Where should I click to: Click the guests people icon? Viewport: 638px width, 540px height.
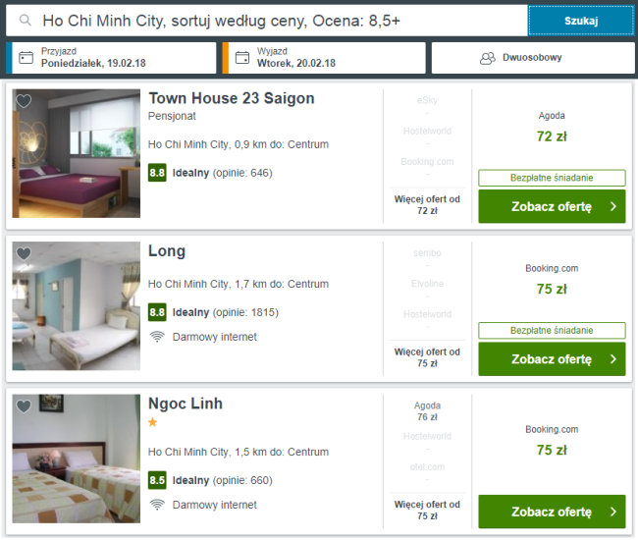[487, 58]
